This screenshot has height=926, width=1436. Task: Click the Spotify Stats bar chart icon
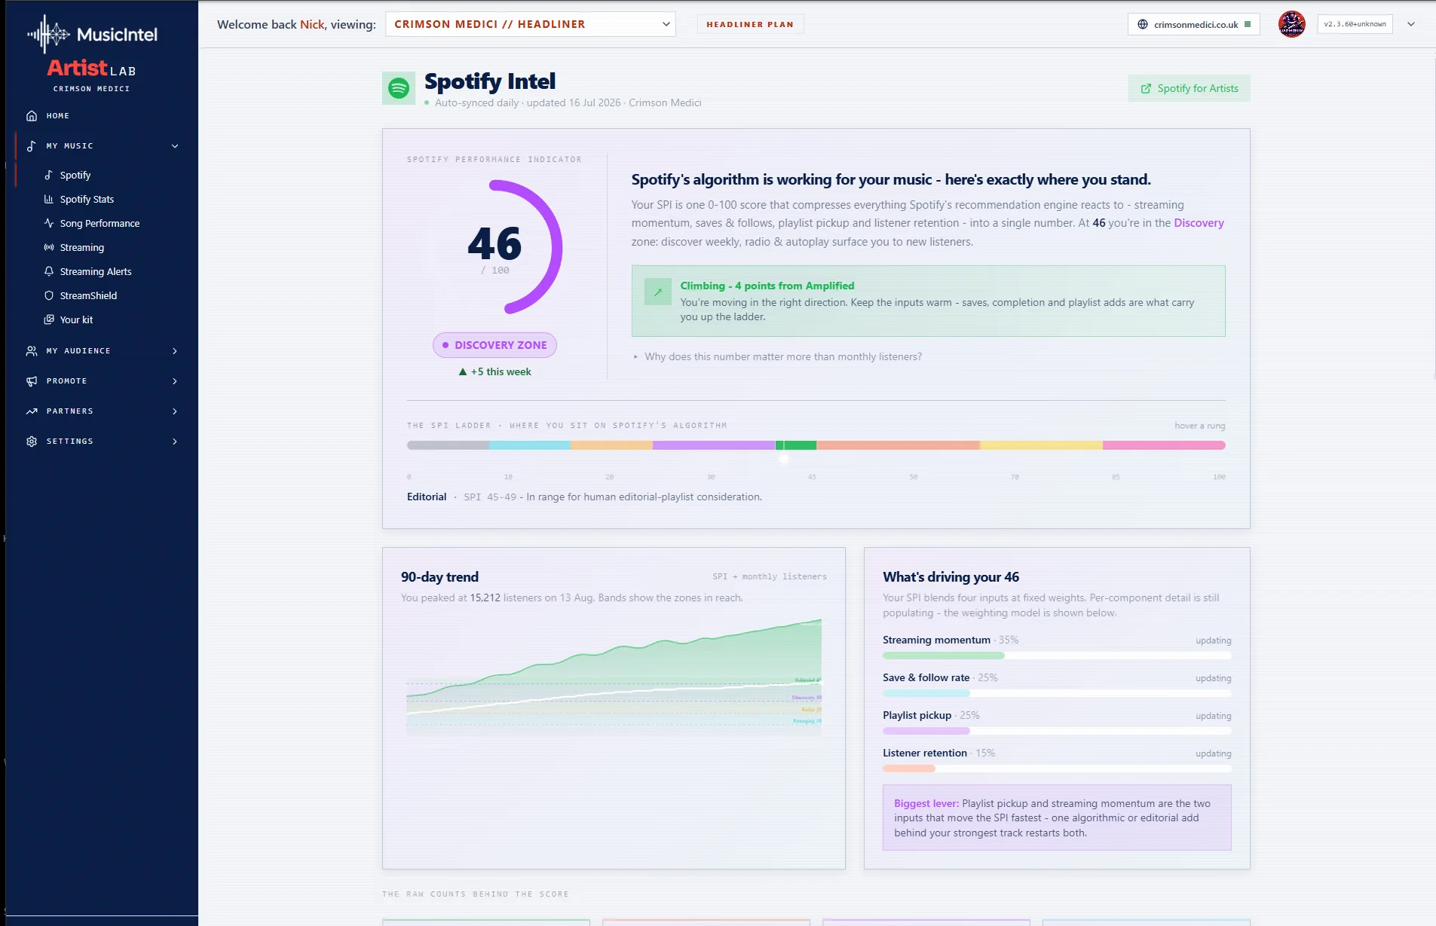tap(49, 199)
